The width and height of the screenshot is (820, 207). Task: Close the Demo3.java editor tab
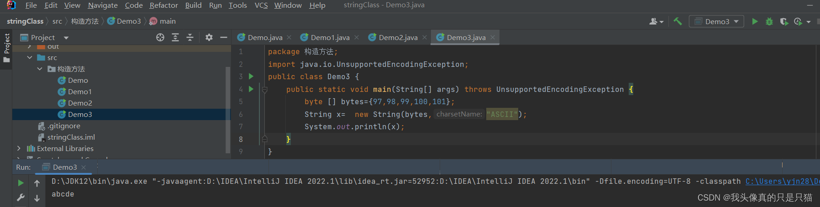[x=493, y=37]
